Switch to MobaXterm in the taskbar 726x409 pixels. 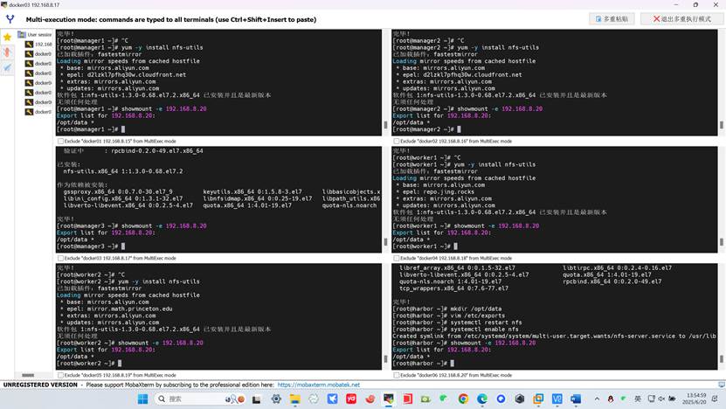click(389, 399)
